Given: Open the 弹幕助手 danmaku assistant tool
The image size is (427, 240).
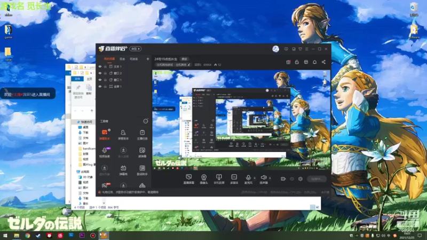Looking at the screenshot, I should 104,135.
